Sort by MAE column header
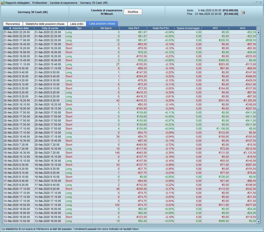 (243, 28)
